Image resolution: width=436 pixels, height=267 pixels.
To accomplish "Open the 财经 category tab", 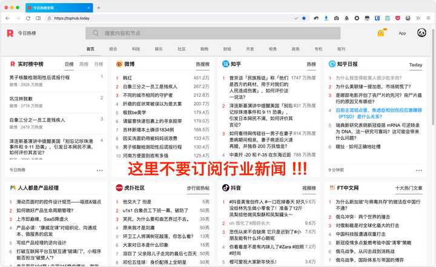I will 227,49.
